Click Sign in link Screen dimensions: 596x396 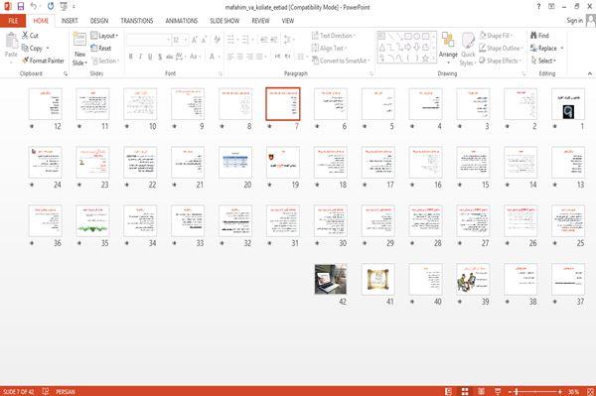pyautogui.click(x=575, y=21)
